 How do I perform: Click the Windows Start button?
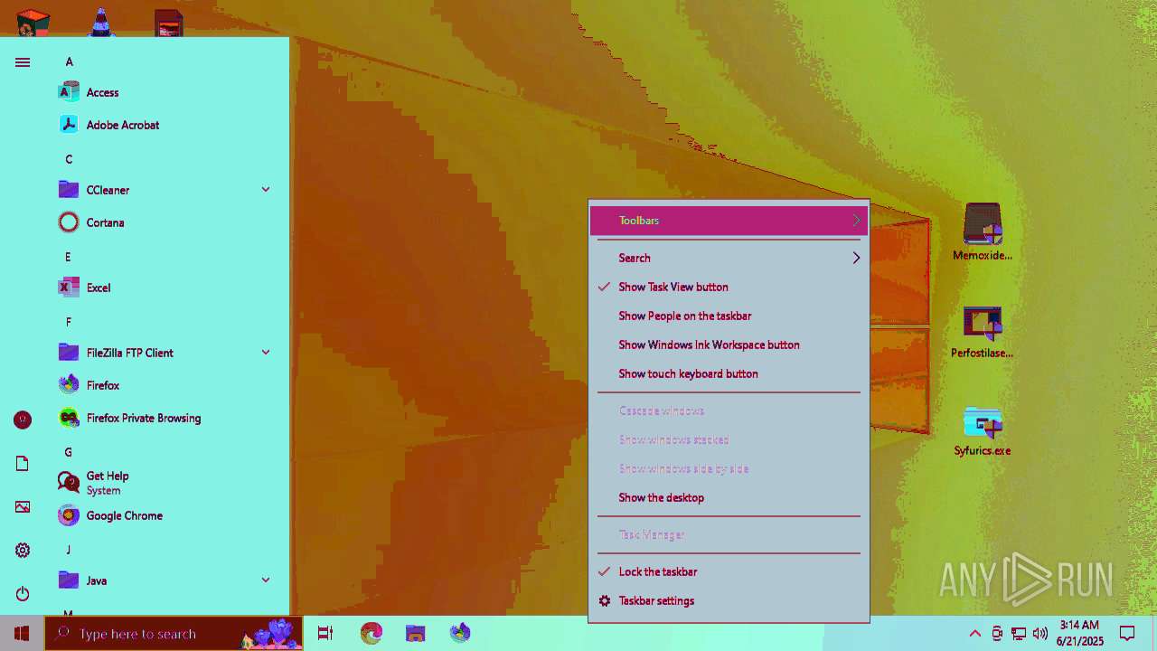22,633
